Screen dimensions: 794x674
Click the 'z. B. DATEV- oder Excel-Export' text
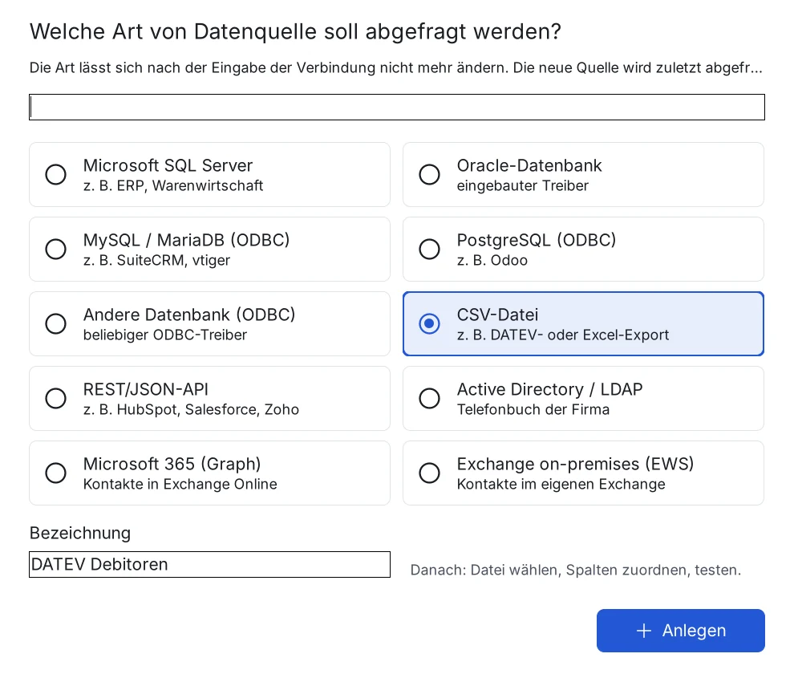pos(562,335)
